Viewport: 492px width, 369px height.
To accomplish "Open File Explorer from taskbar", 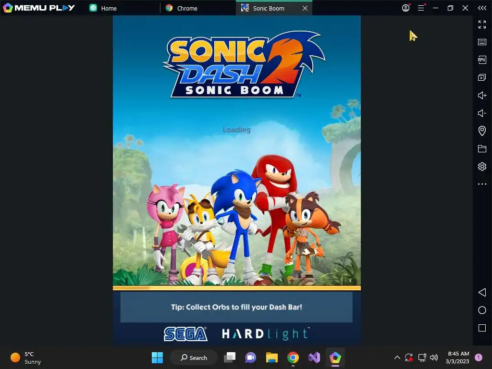I will (x=272, y=357).
